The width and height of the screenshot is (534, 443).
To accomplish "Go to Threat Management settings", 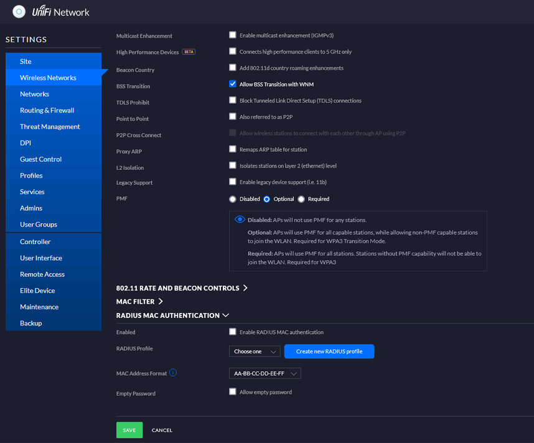I will [50, 126].
